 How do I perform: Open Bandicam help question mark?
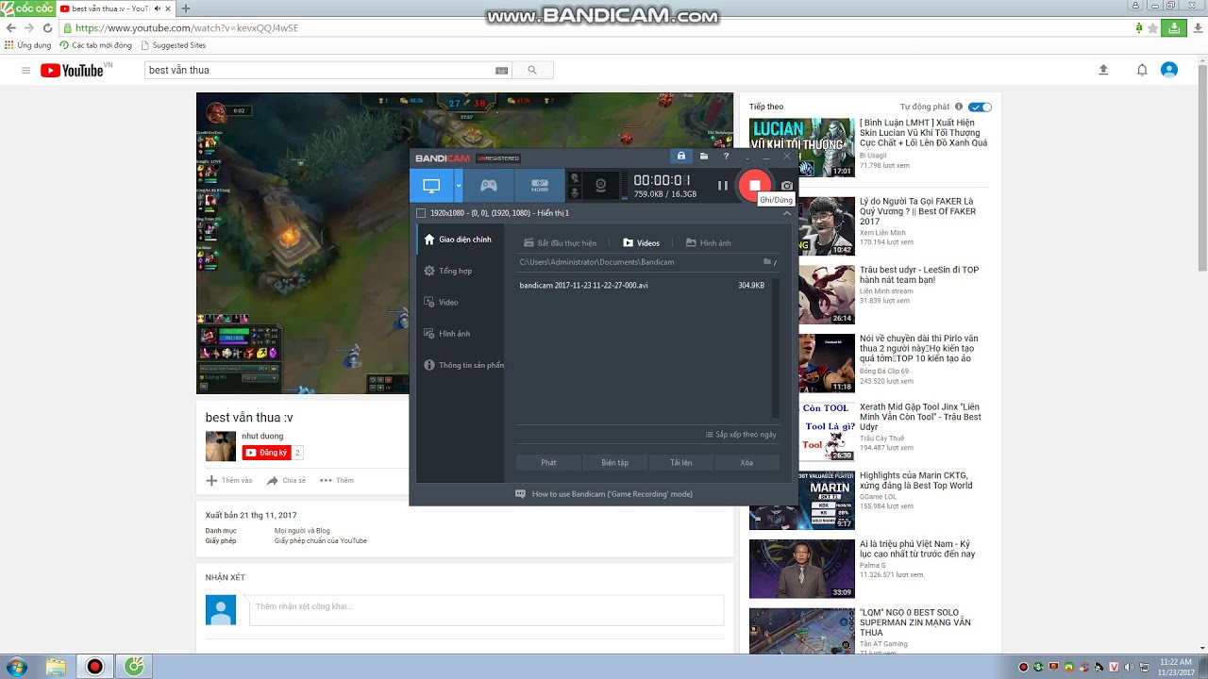point(726,157)
